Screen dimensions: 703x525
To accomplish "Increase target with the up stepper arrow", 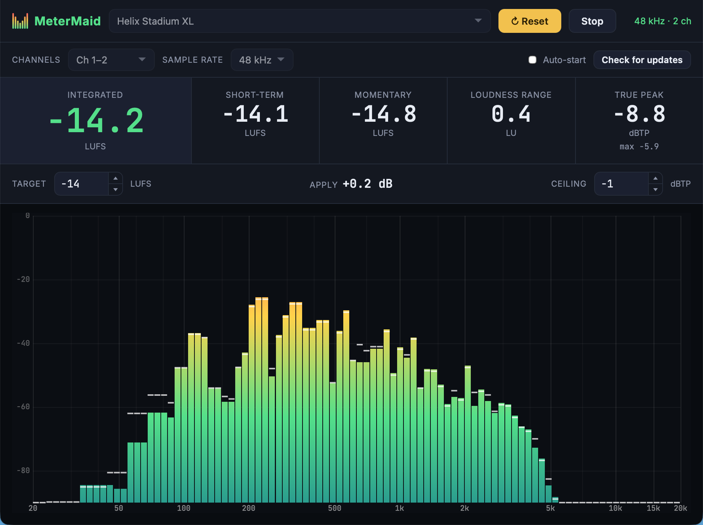I will 116,178.
